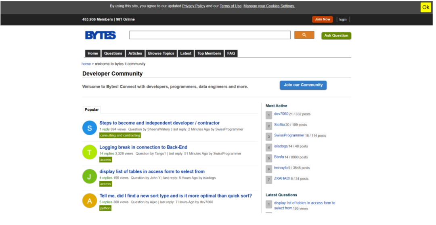Click access tag under Logging break question

pos(106,160)
